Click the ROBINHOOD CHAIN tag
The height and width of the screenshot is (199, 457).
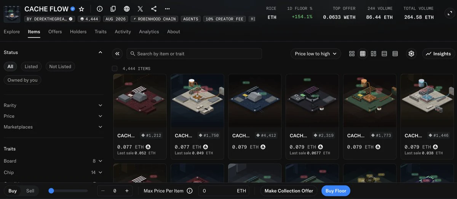pyautogui.click(x=155, y=19)
